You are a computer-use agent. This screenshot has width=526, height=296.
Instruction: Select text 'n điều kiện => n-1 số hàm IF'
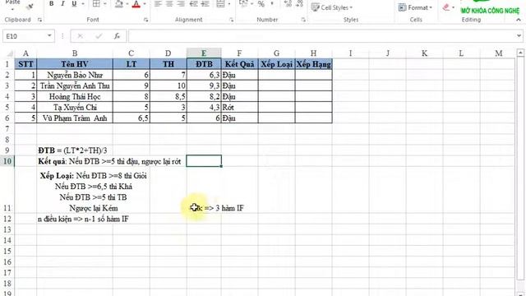[83, 219]
